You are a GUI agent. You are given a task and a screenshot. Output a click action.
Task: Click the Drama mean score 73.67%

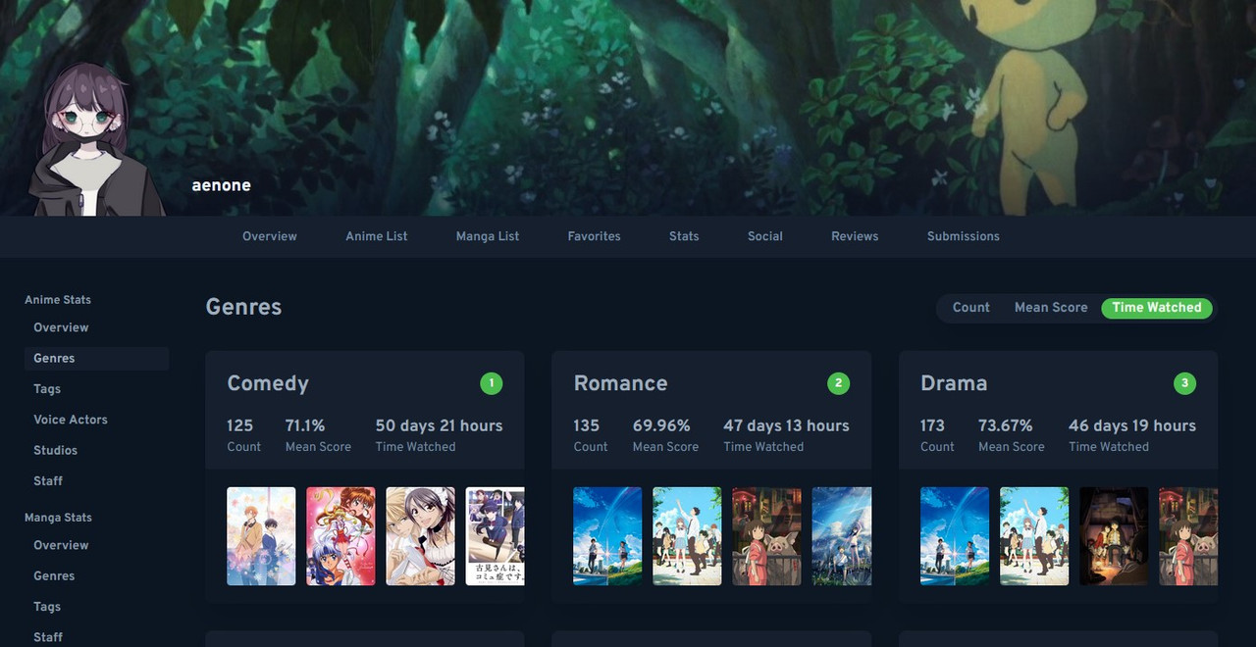[1006, 425]
